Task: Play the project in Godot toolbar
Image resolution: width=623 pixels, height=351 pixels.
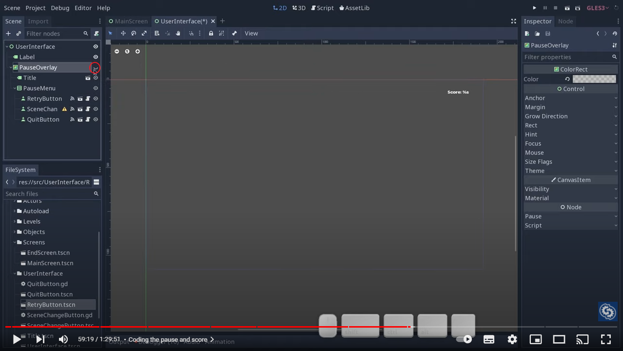Action: pyautogui.click(x=534, y=8)
